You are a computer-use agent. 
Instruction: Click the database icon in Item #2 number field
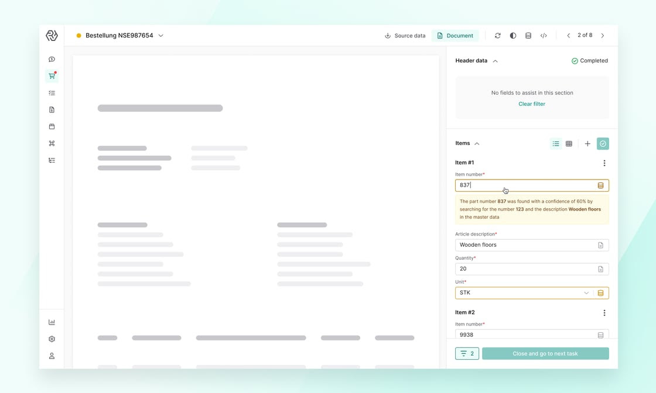tap(600, 335)
